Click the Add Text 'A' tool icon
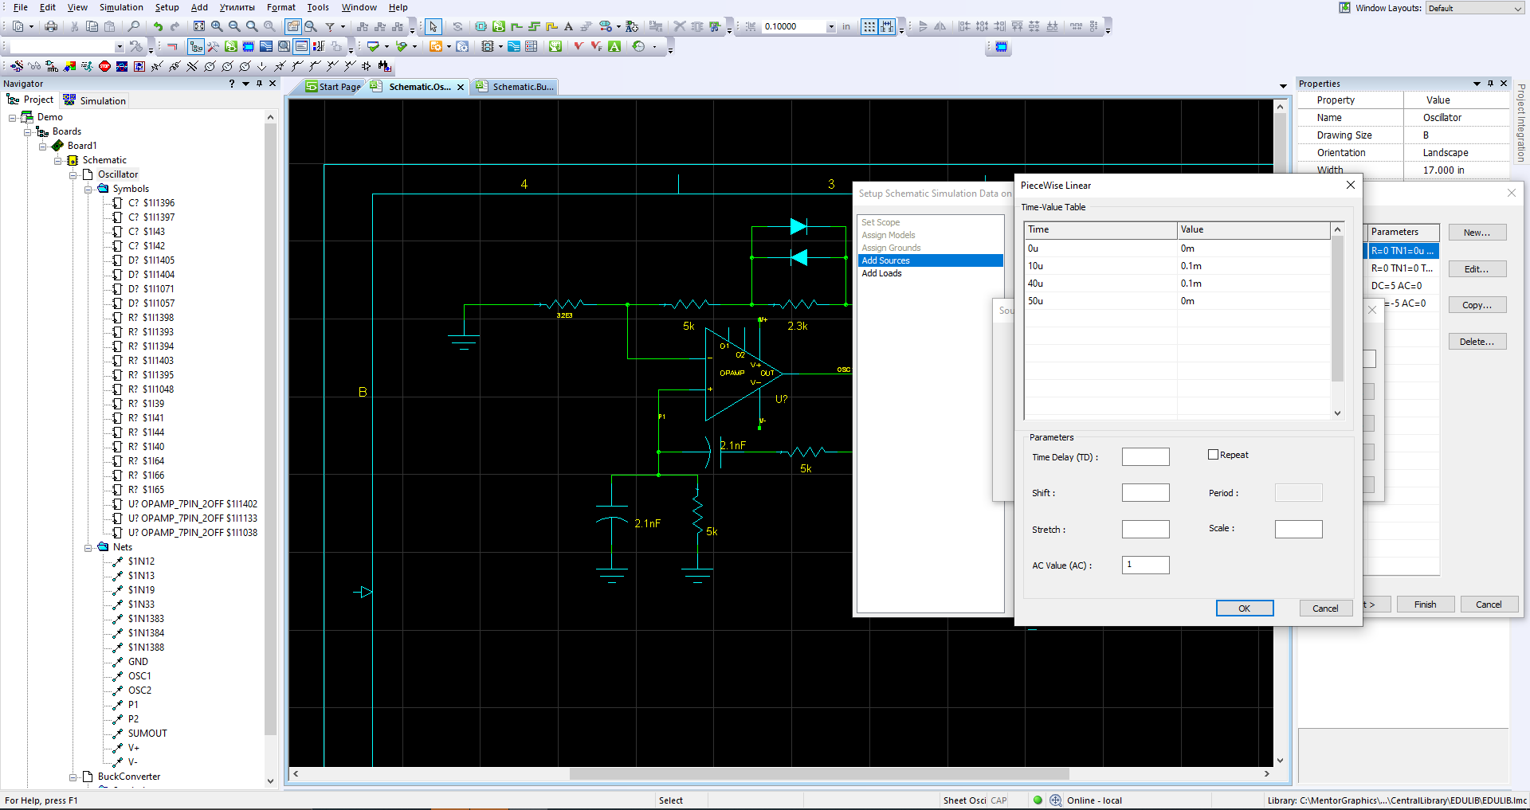 (x=568, y=26)
